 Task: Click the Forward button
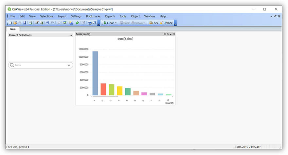point(138,23)
